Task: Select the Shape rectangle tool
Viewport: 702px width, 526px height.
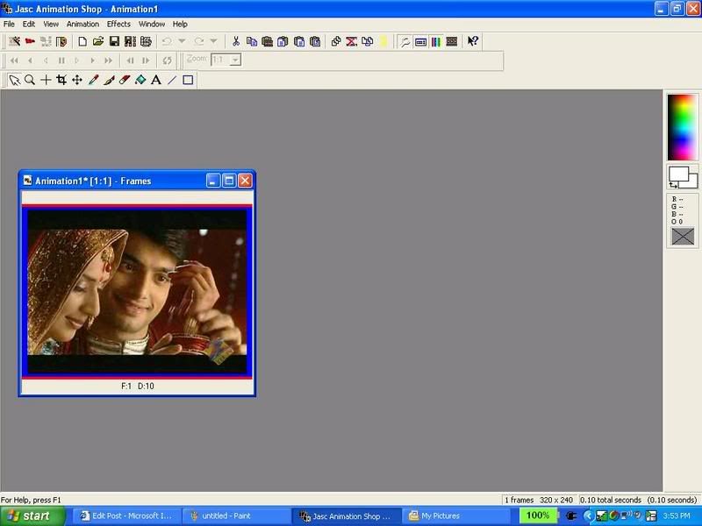Action: pyautogui.click(x=188, y=80)
